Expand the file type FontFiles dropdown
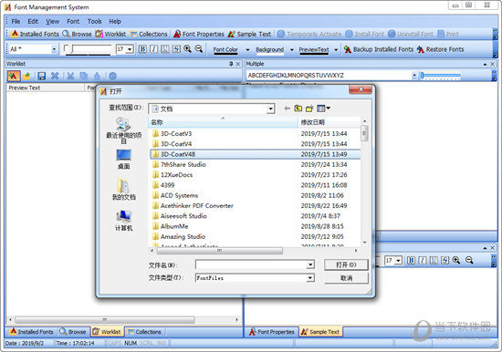The width and height of the screenshot is (502, 352). pos(310,278)
